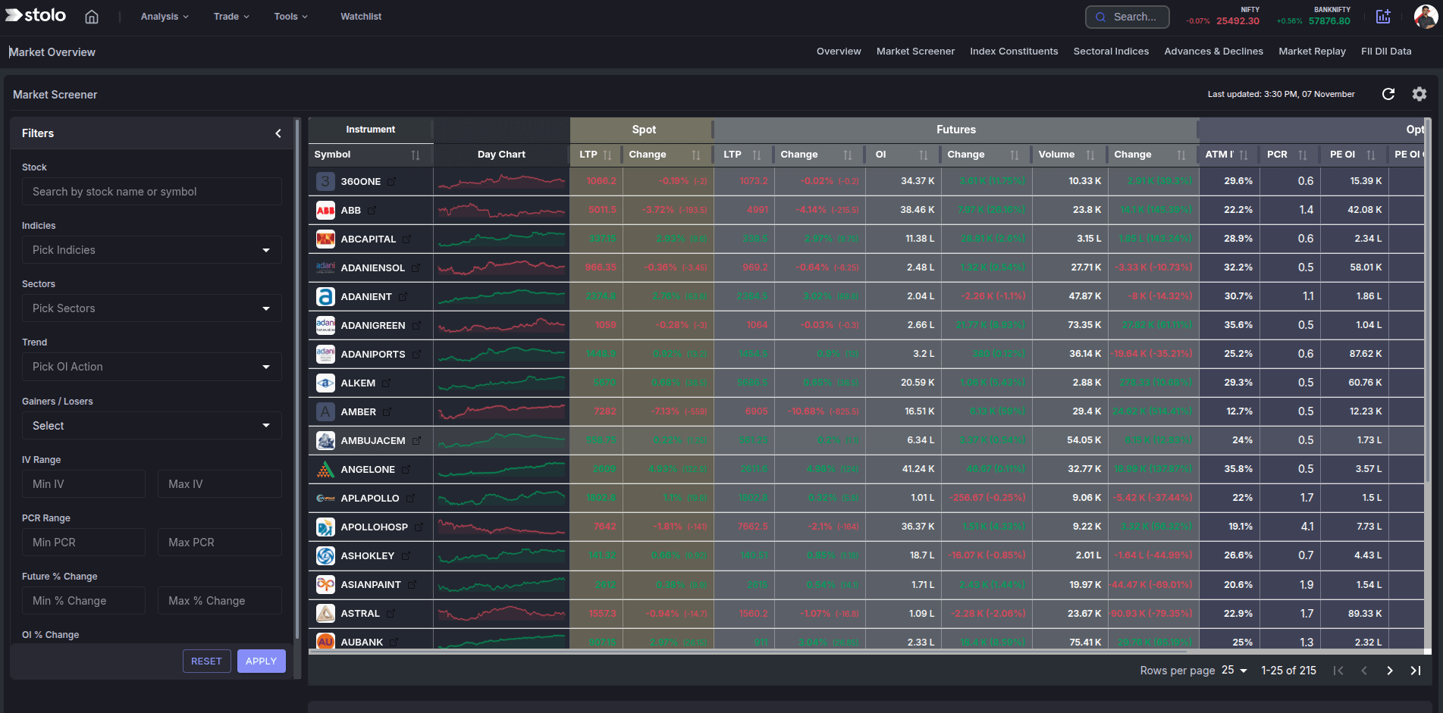The width and height of the screenshot is (1443, 713).
Task: Click the Home icon next to the Stolo logo
Action: click(x=91, y=16)
